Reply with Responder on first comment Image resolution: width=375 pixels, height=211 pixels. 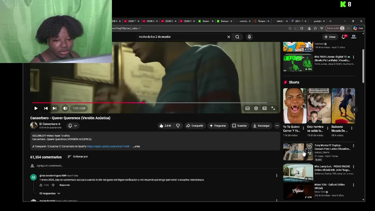point(64,185)
